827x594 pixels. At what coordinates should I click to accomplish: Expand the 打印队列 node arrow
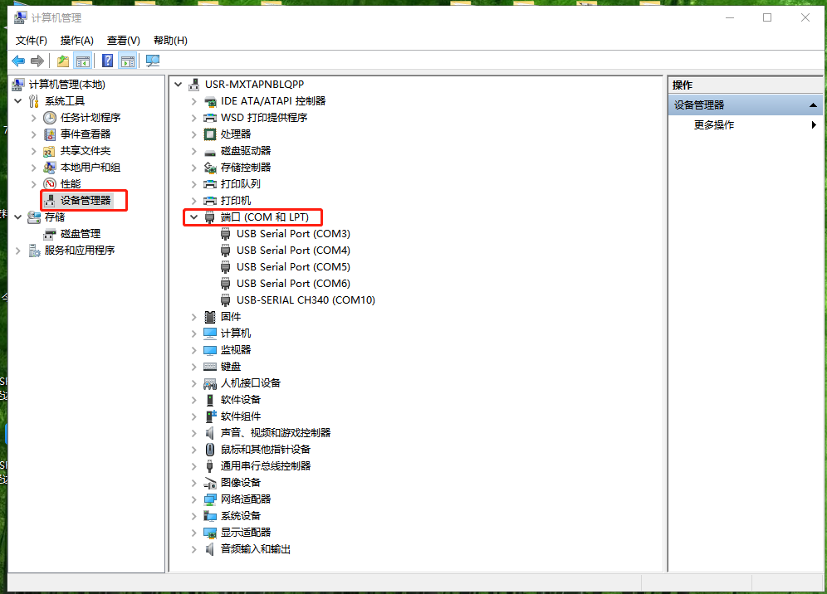coord(193,184)
